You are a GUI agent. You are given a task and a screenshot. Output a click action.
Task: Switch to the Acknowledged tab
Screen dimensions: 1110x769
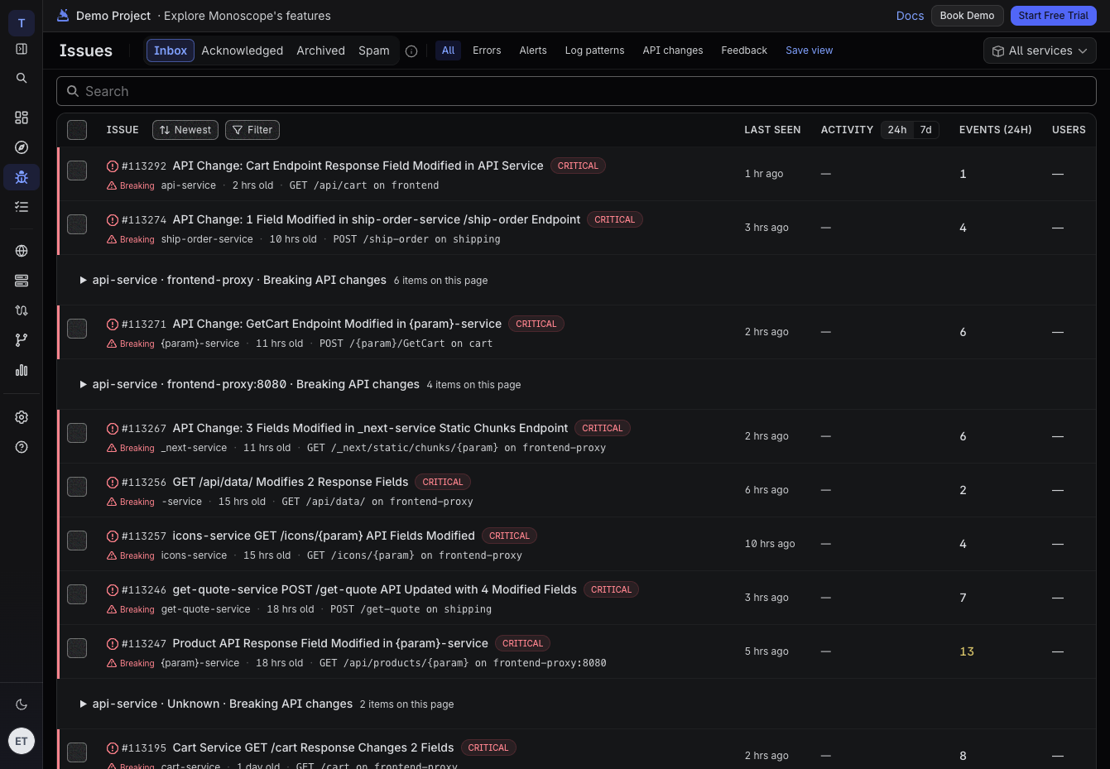(242, 50)
